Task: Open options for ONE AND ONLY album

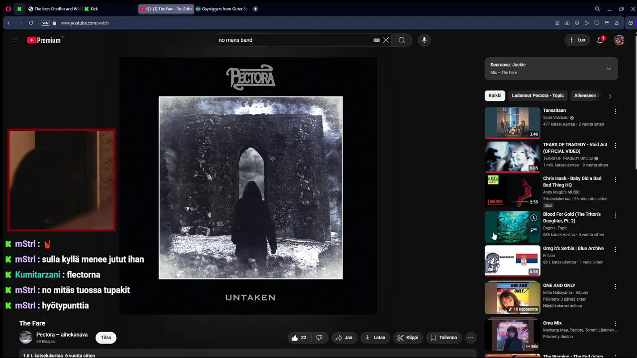Action: 615,286
